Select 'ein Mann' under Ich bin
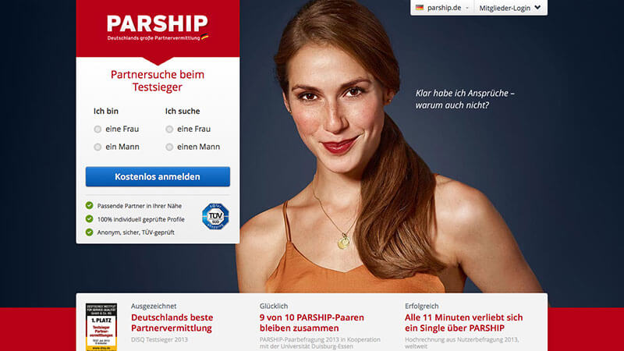The width and height of the screenshot is (624, 351). [x=97, y=147]
